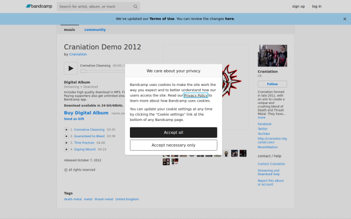The height and width of the screenshot is (219, 351).
Task: Click Contact Craniation
Action: point(271,164)
